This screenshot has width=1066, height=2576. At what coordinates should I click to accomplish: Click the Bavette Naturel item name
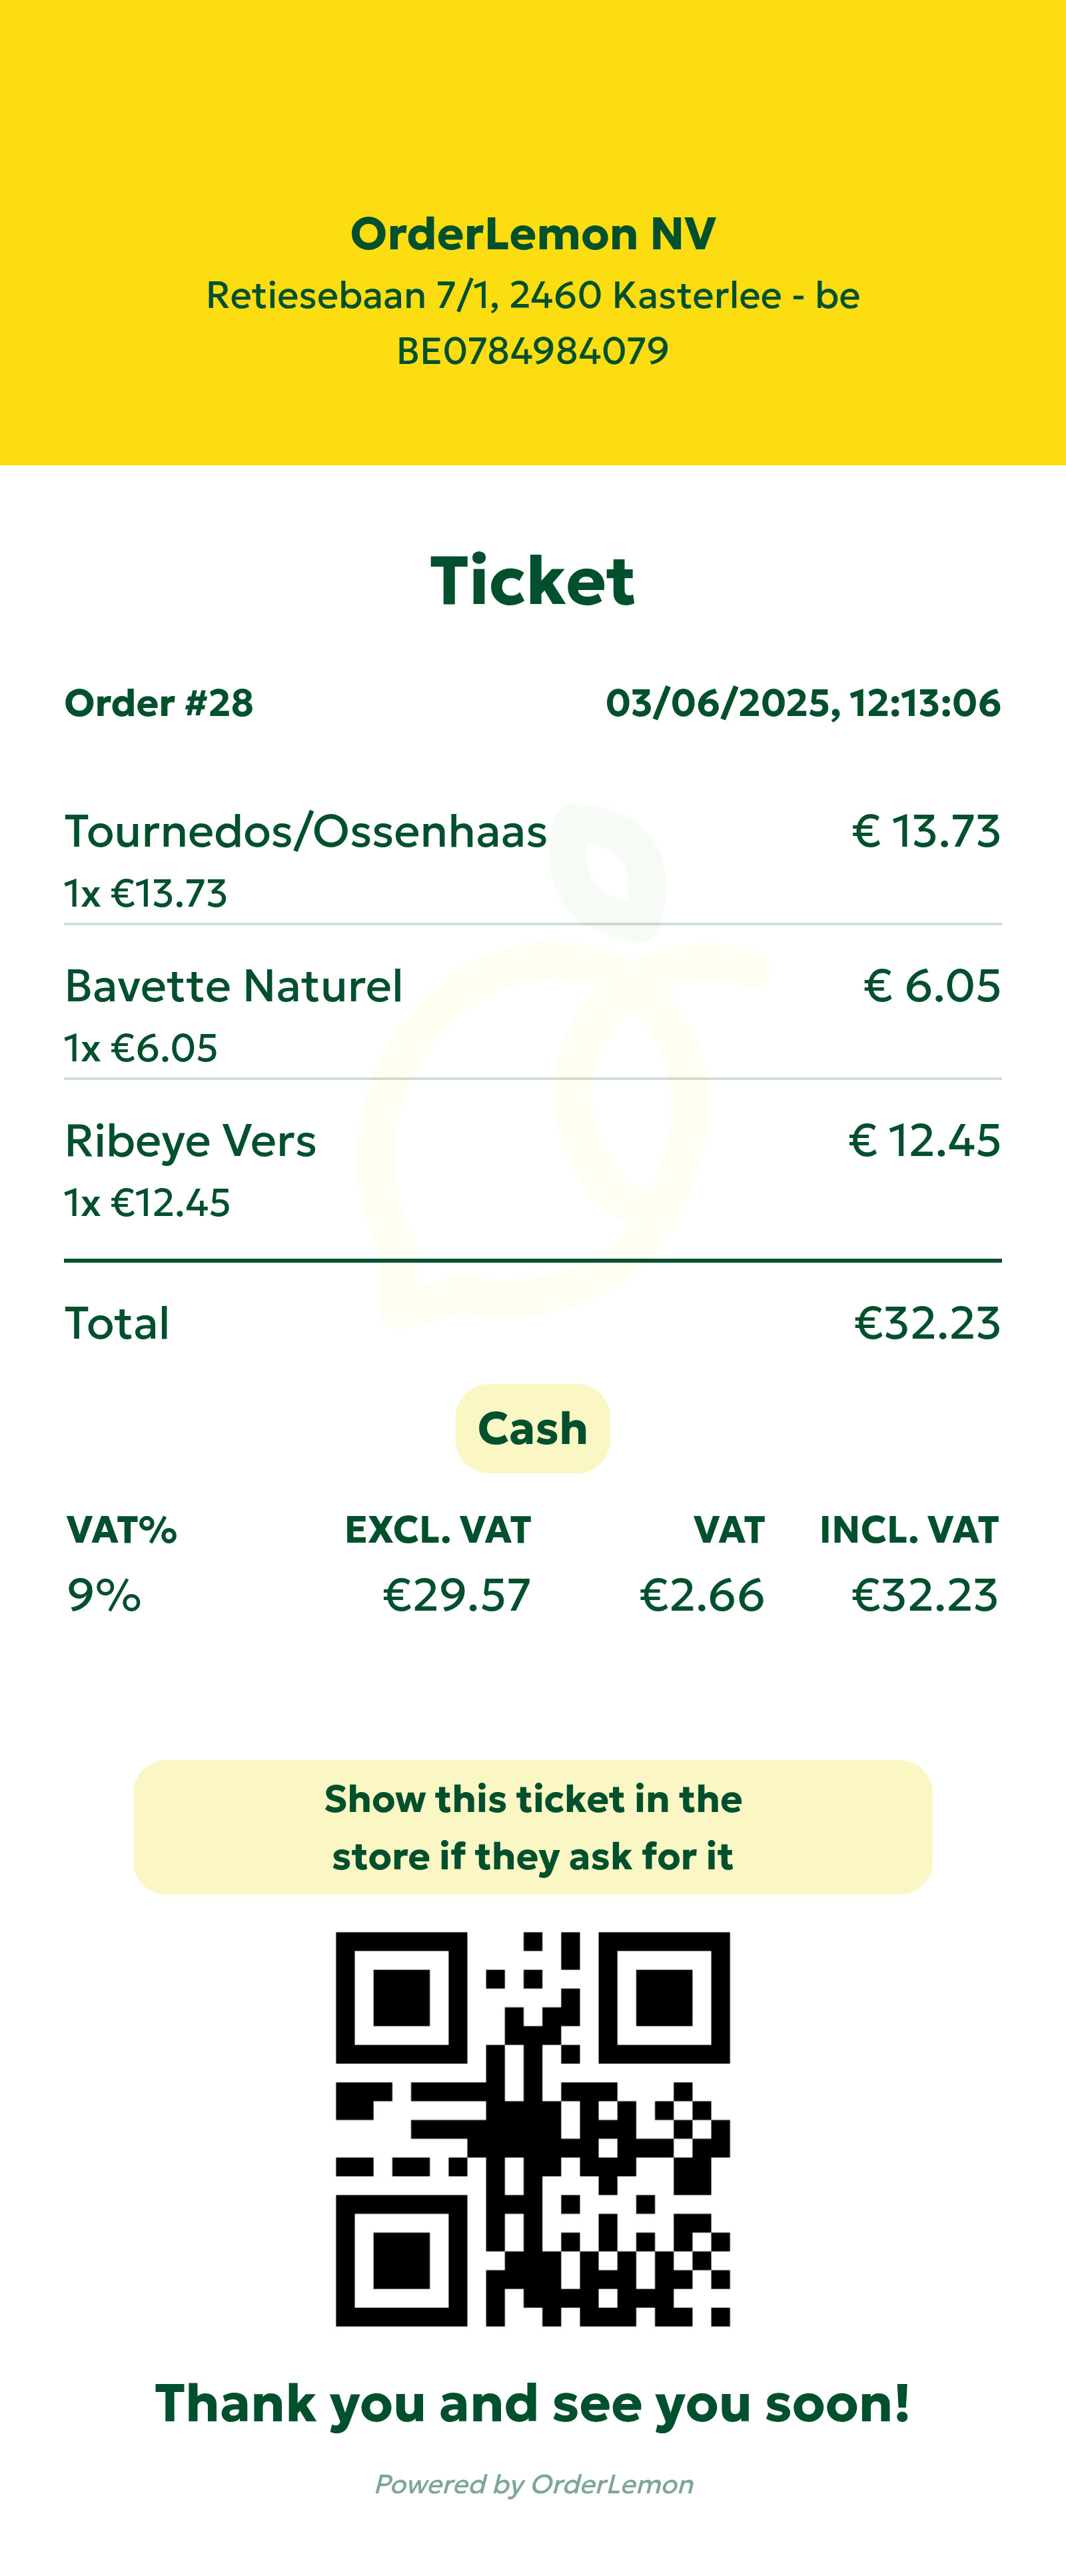tap(234, 986)
